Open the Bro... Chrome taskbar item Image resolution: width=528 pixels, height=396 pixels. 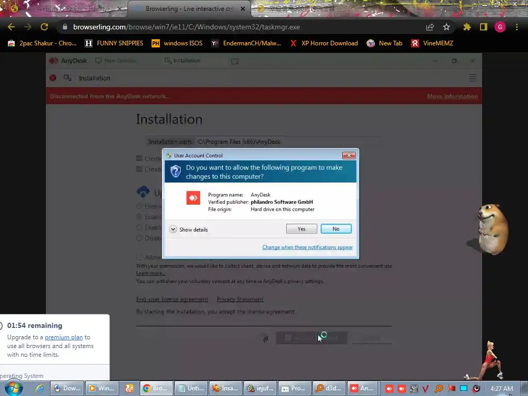(x=157, y=388)
